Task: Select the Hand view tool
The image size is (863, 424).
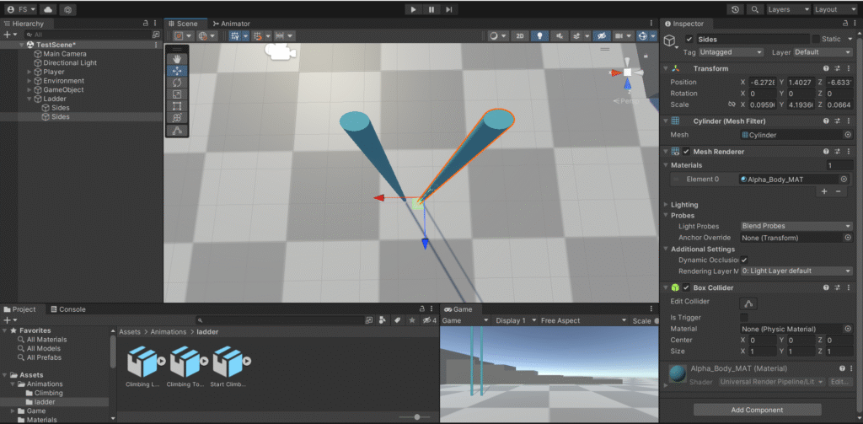Action: pyautogui.click(x=177, y=59)
